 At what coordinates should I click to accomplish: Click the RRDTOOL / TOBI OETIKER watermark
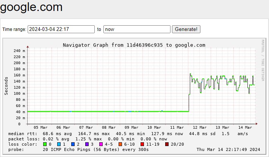262,60
